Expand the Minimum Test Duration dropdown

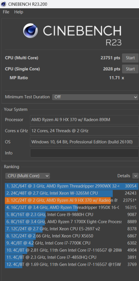pos(95,97)
